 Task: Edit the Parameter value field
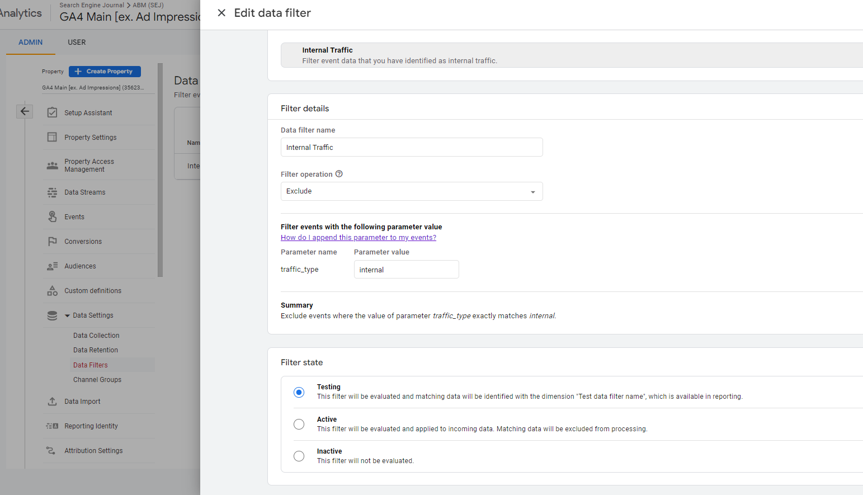coord(406,269)
